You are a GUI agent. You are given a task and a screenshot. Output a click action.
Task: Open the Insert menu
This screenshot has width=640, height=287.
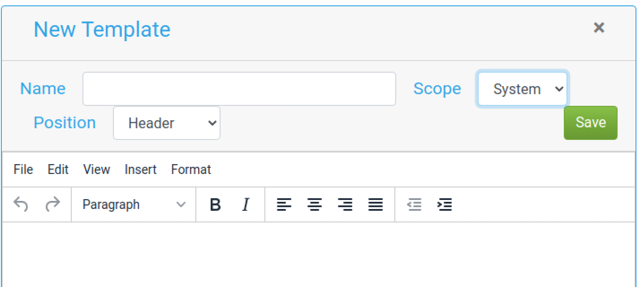[x=140, y=170]
